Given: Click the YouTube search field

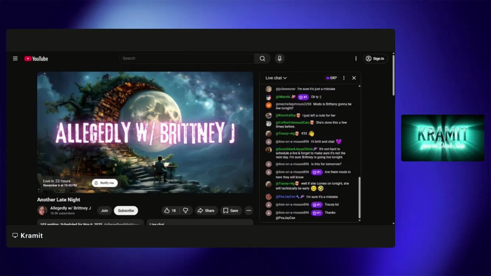Looking at the screenshot, I should pyautogui.click(x=186, y=58).
